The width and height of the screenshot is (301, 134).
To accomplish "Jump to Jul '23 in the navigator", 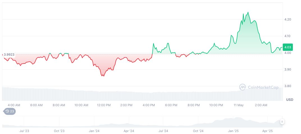I will coord(24,131).
